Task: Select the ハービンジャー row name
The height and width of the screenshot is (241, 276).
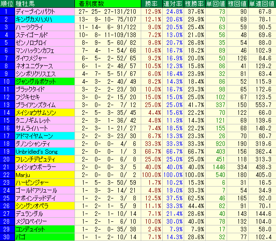Action: click(x=32, y=182)
